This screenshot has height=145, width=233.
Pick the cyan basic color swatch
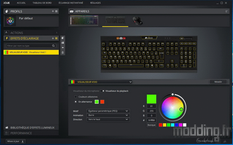[x=172, y=125]
